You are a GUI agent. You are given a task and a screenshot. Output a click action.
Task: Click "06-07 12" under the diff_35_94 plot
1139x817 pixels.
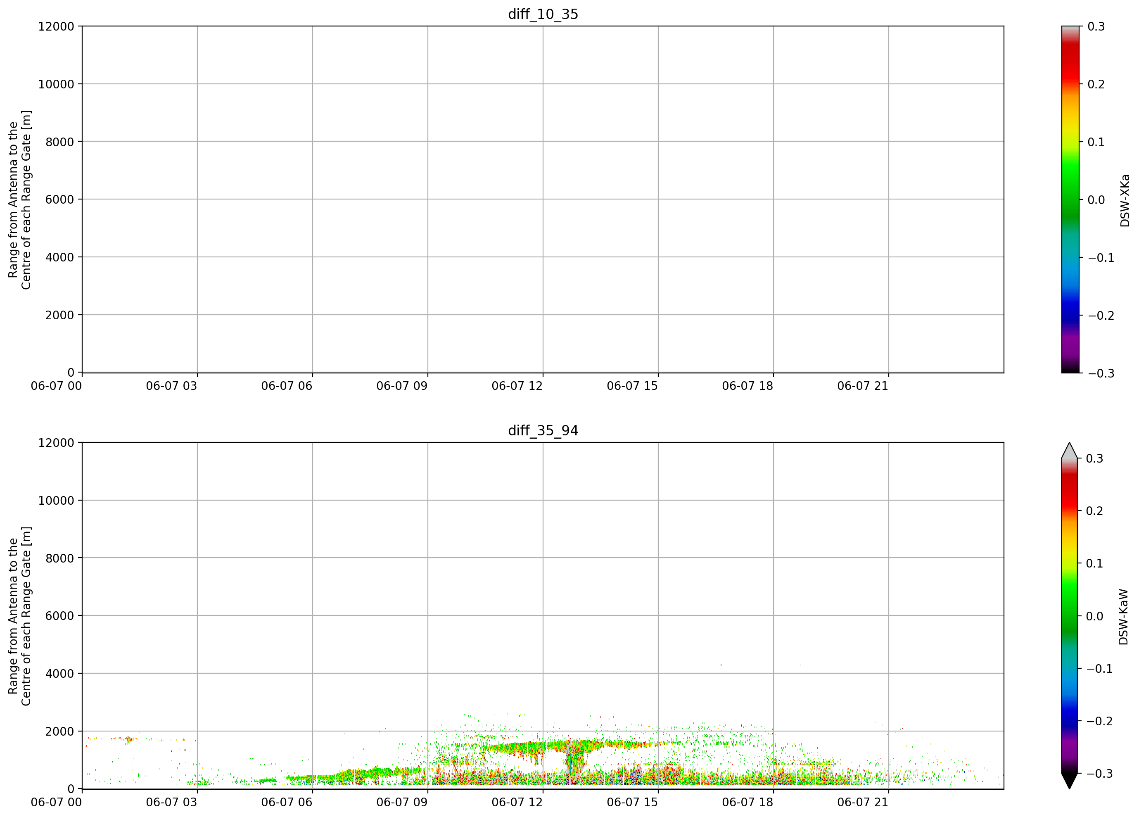pos(517,803)
